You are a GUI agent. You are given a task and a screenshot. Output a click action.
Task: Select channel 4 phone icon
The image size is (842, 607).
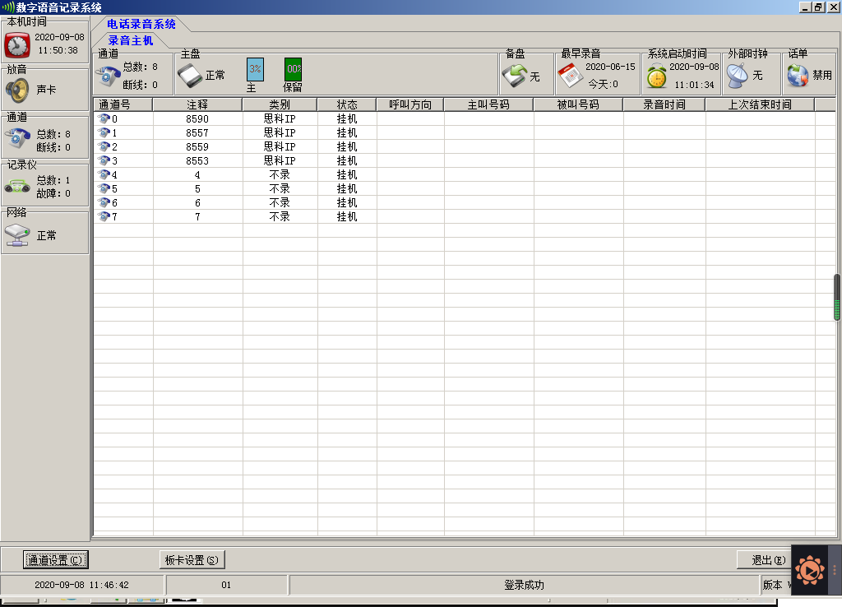pos(104,174)
